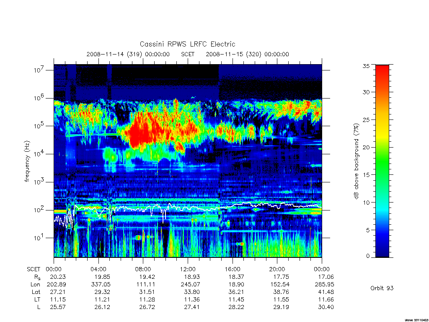Select start timestamp "2008-11-14 (319) 00:00:00"

pos(128,54)
